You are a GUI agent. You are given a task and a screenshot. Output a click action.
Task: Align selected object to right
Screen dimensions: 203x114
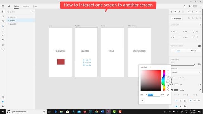click(196, 12)
